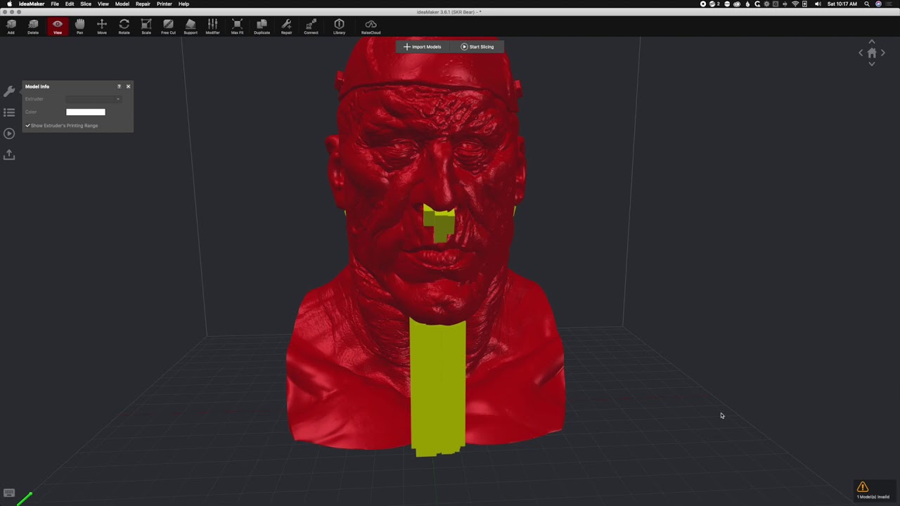The image size is (900, 506).
Task: Click the '1 Model(s) Invalid' text
Action: click(x=873, y=497)
